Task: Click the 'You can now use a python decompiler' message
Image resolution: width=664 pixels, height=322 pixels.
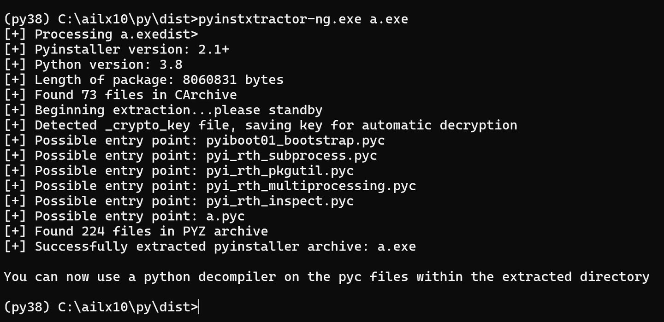Action: click(x=326, y=277)
